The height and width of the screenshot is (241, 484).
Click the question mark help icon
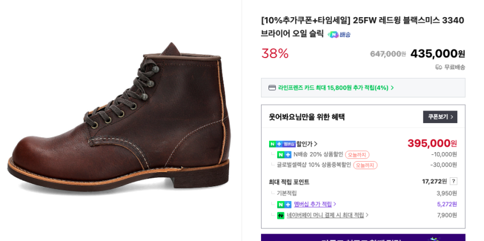tap(453, 181)
